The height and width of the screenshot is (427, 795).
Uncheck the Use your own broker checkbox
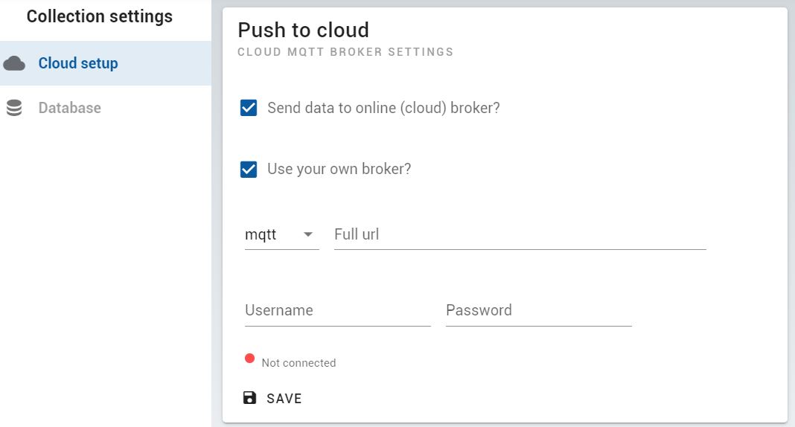coord(249,169)
